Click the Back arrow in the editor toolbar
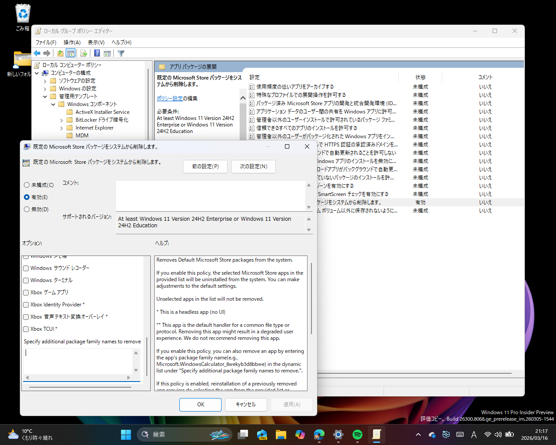556x445 pixels. 37,53
